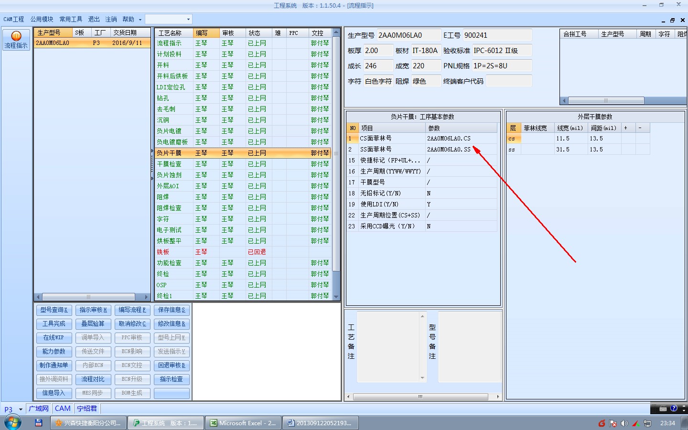Open the 帮助 menu

(128, 19)
